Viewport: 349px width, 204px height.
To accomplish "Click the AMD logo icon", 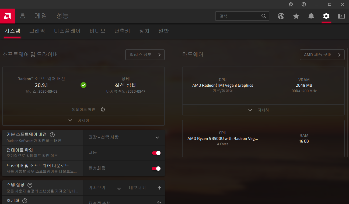I will pyautogui.click(x=7, y=16).
